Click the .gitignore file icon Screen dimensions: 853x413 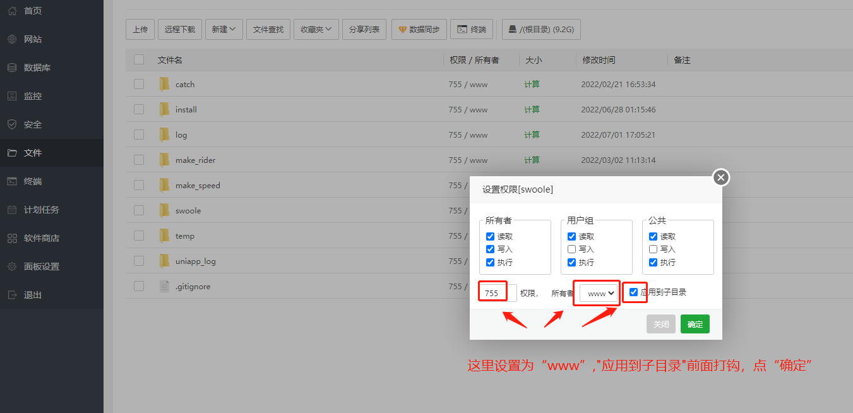(165, 286)
